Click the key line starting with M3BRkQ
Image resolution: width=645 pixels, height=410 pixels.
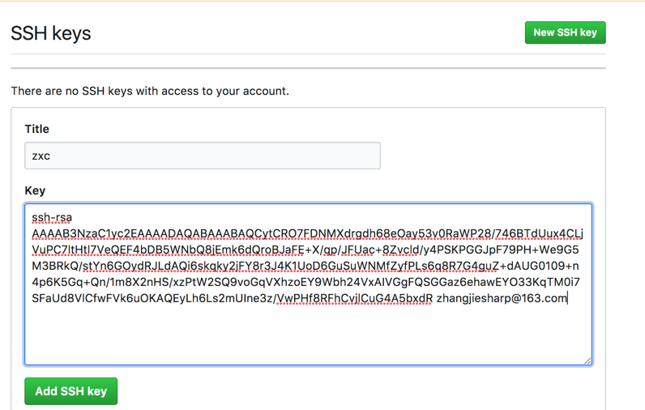[x=305, y=266]
